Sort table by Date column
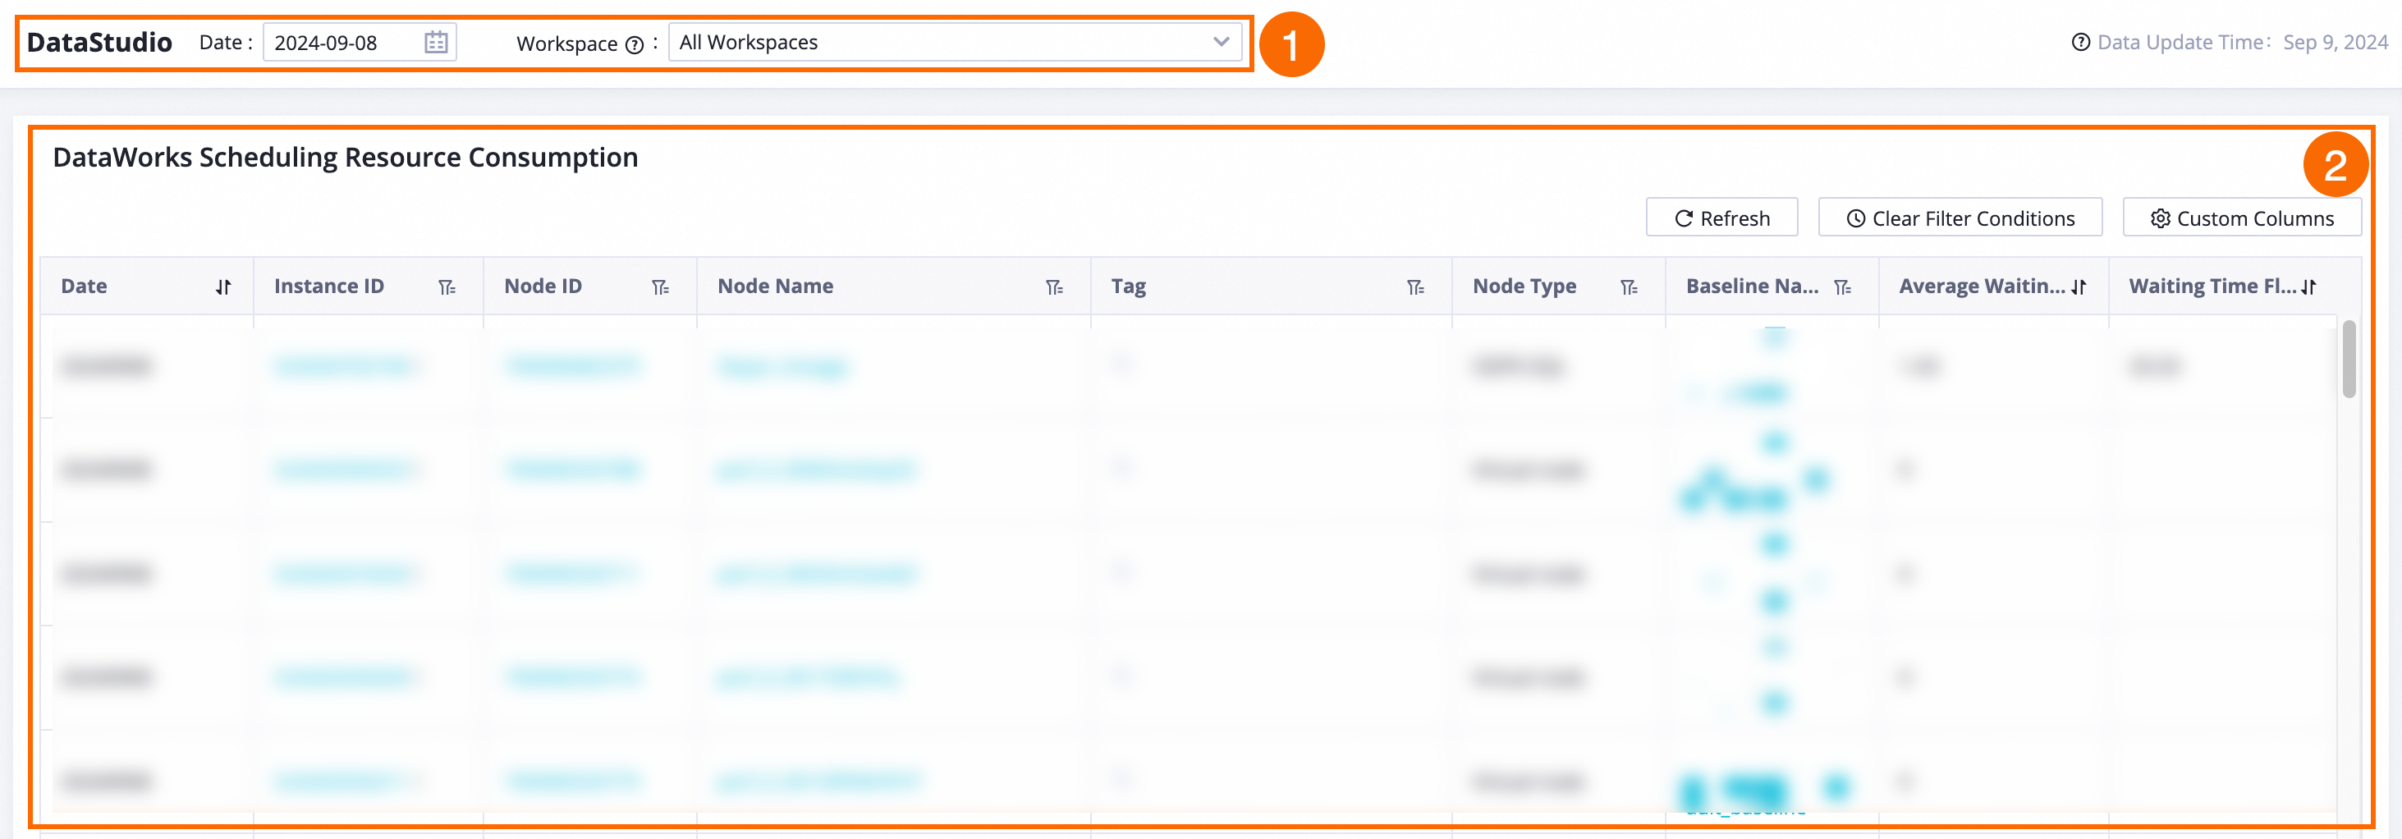The image size is (2402, 839). 222,287
